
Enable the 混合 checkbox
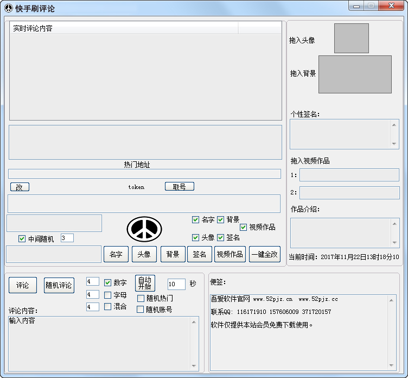[x=107, y=306]
